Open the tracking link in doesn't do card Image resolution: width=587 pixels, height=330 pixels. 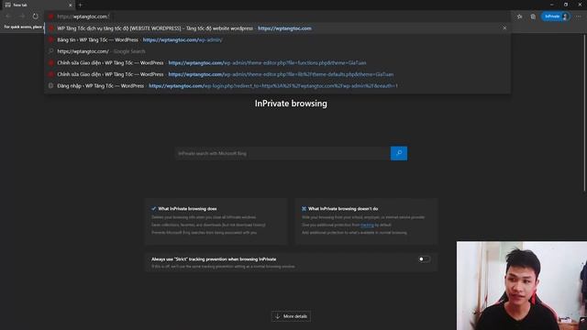pos(367,225)
